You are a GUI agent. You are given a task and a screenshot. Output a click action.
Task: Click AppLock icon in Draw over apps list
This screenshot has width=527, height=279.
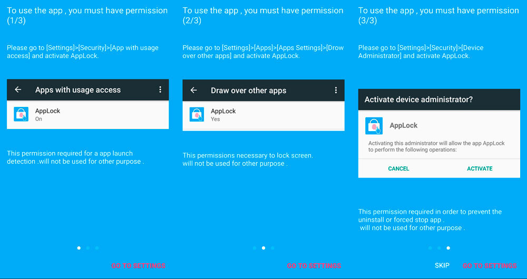coord(197,115)
